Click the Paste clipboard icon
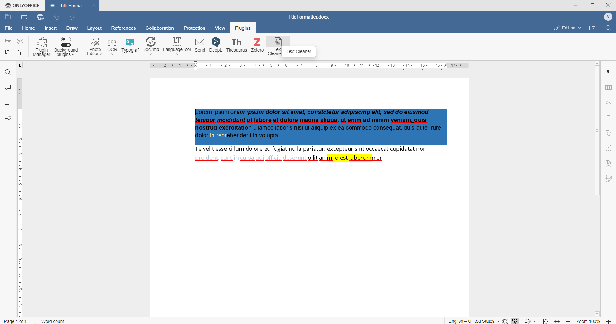This screenshot has width=616, height=324. (x=8, y=52)
